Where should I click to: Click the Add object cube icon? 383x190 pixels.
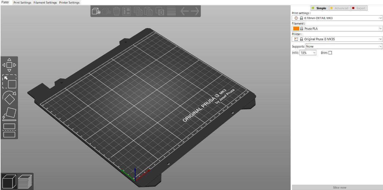(96, 11)
